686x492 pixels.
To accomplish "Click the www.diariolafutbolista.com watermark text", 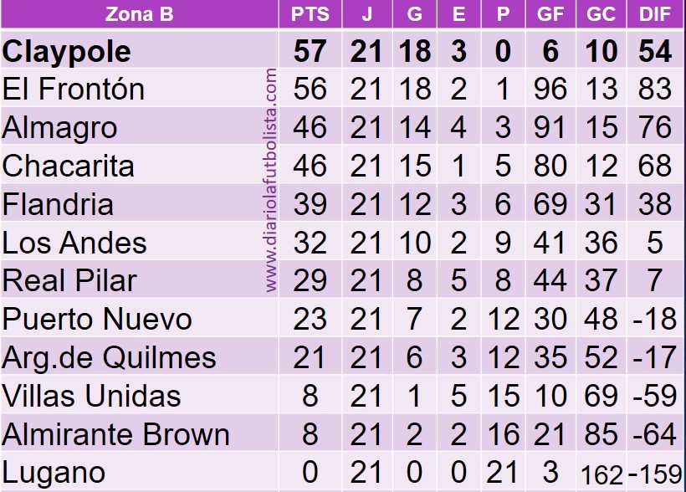I will 271,181.
